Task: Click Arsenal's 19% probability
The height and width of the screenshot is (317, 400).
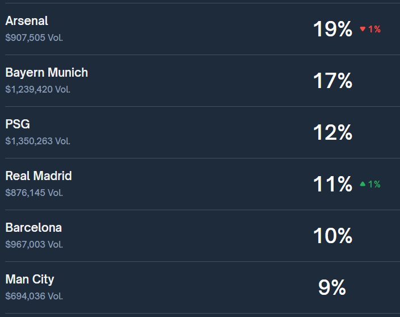Action: coord(332,29)
